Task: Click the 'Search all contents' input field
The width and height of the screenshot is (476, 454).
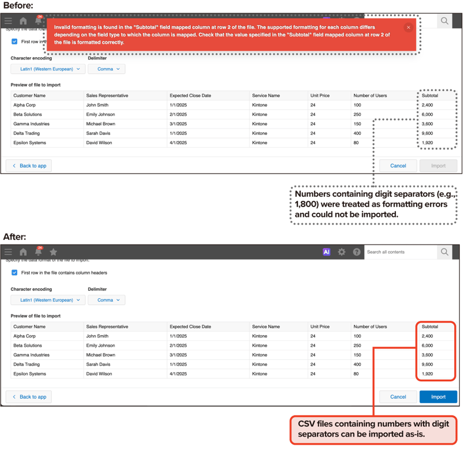Action: (401, 252)
